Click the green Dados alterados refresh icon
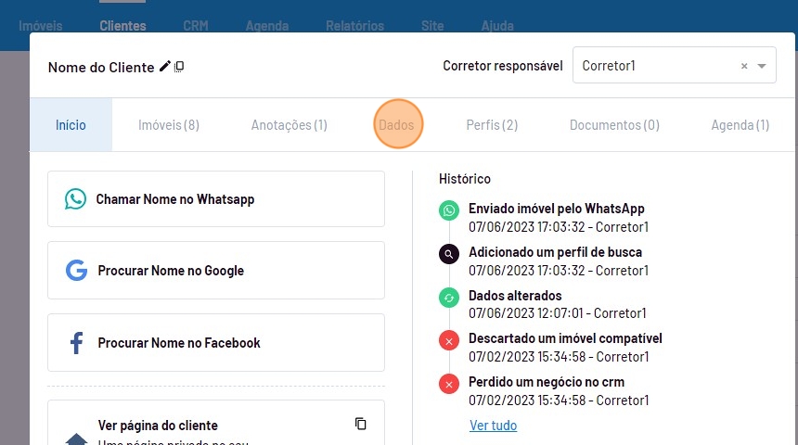 tap(449, 298)
